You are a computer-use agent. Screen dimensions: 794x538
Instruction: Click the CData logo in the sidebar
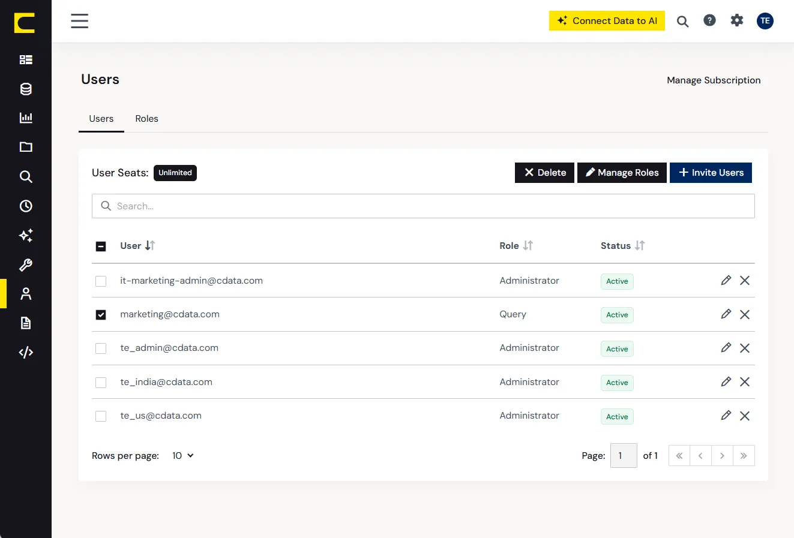[25, 22]
